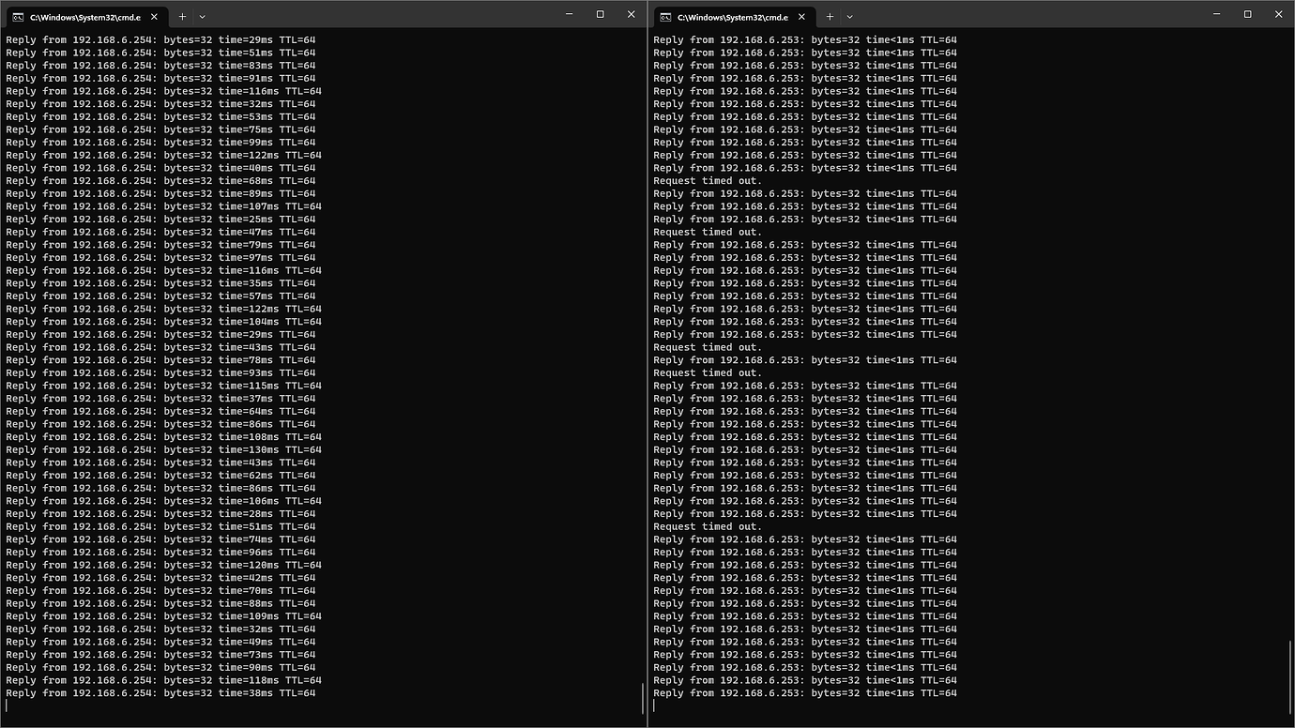1295x728 pixels.
Task: Minimize the right terminal window
Action: coord(1215,14)
